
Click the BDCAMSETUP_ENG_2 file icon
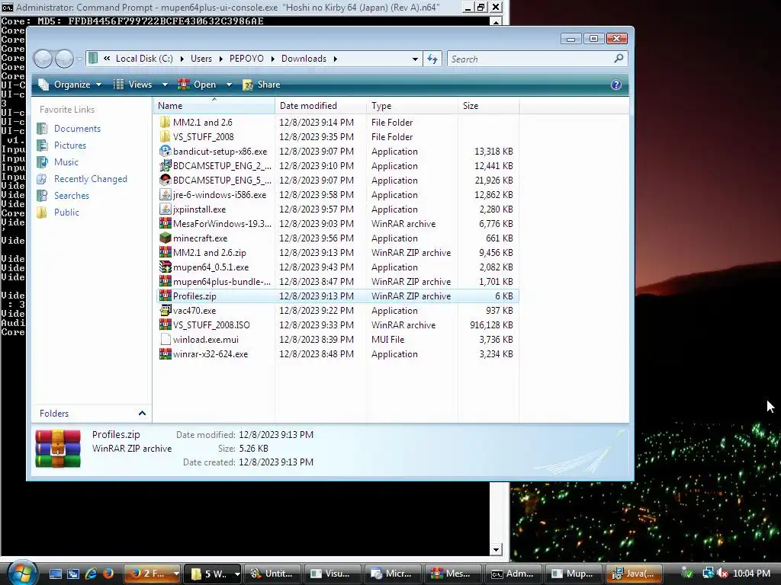[x=165, y=165]
